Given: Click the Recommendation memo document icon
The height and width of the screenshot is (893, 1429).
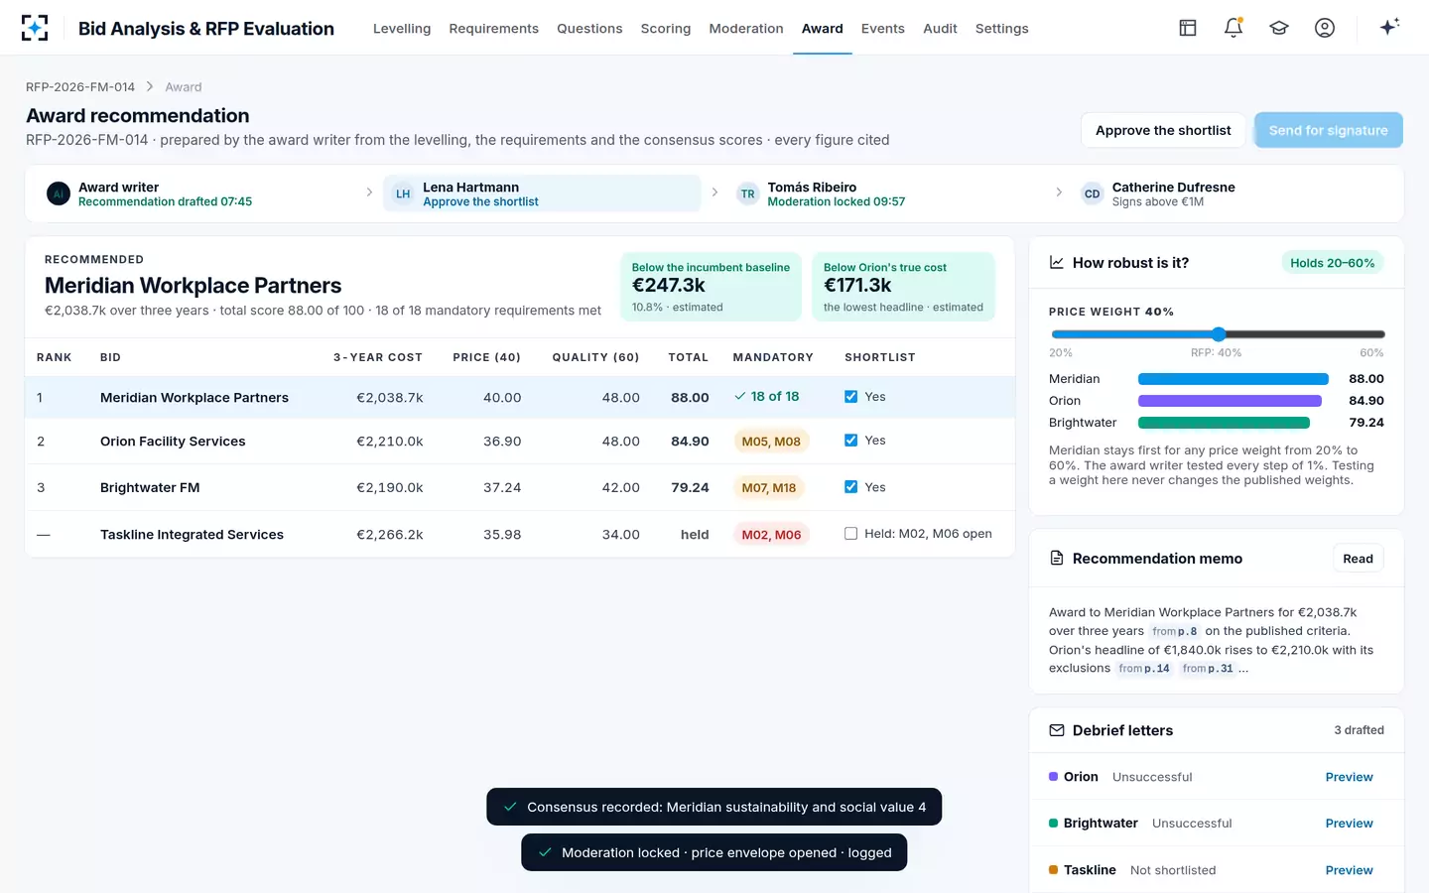Looking at the screenshot, I should click(x=1057, y=559).
